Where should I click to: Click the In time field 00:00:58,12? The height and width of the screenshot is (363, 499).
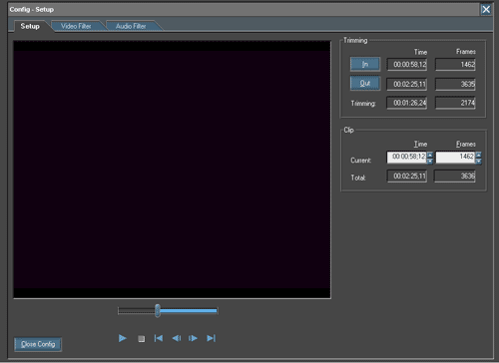(407, 65)
